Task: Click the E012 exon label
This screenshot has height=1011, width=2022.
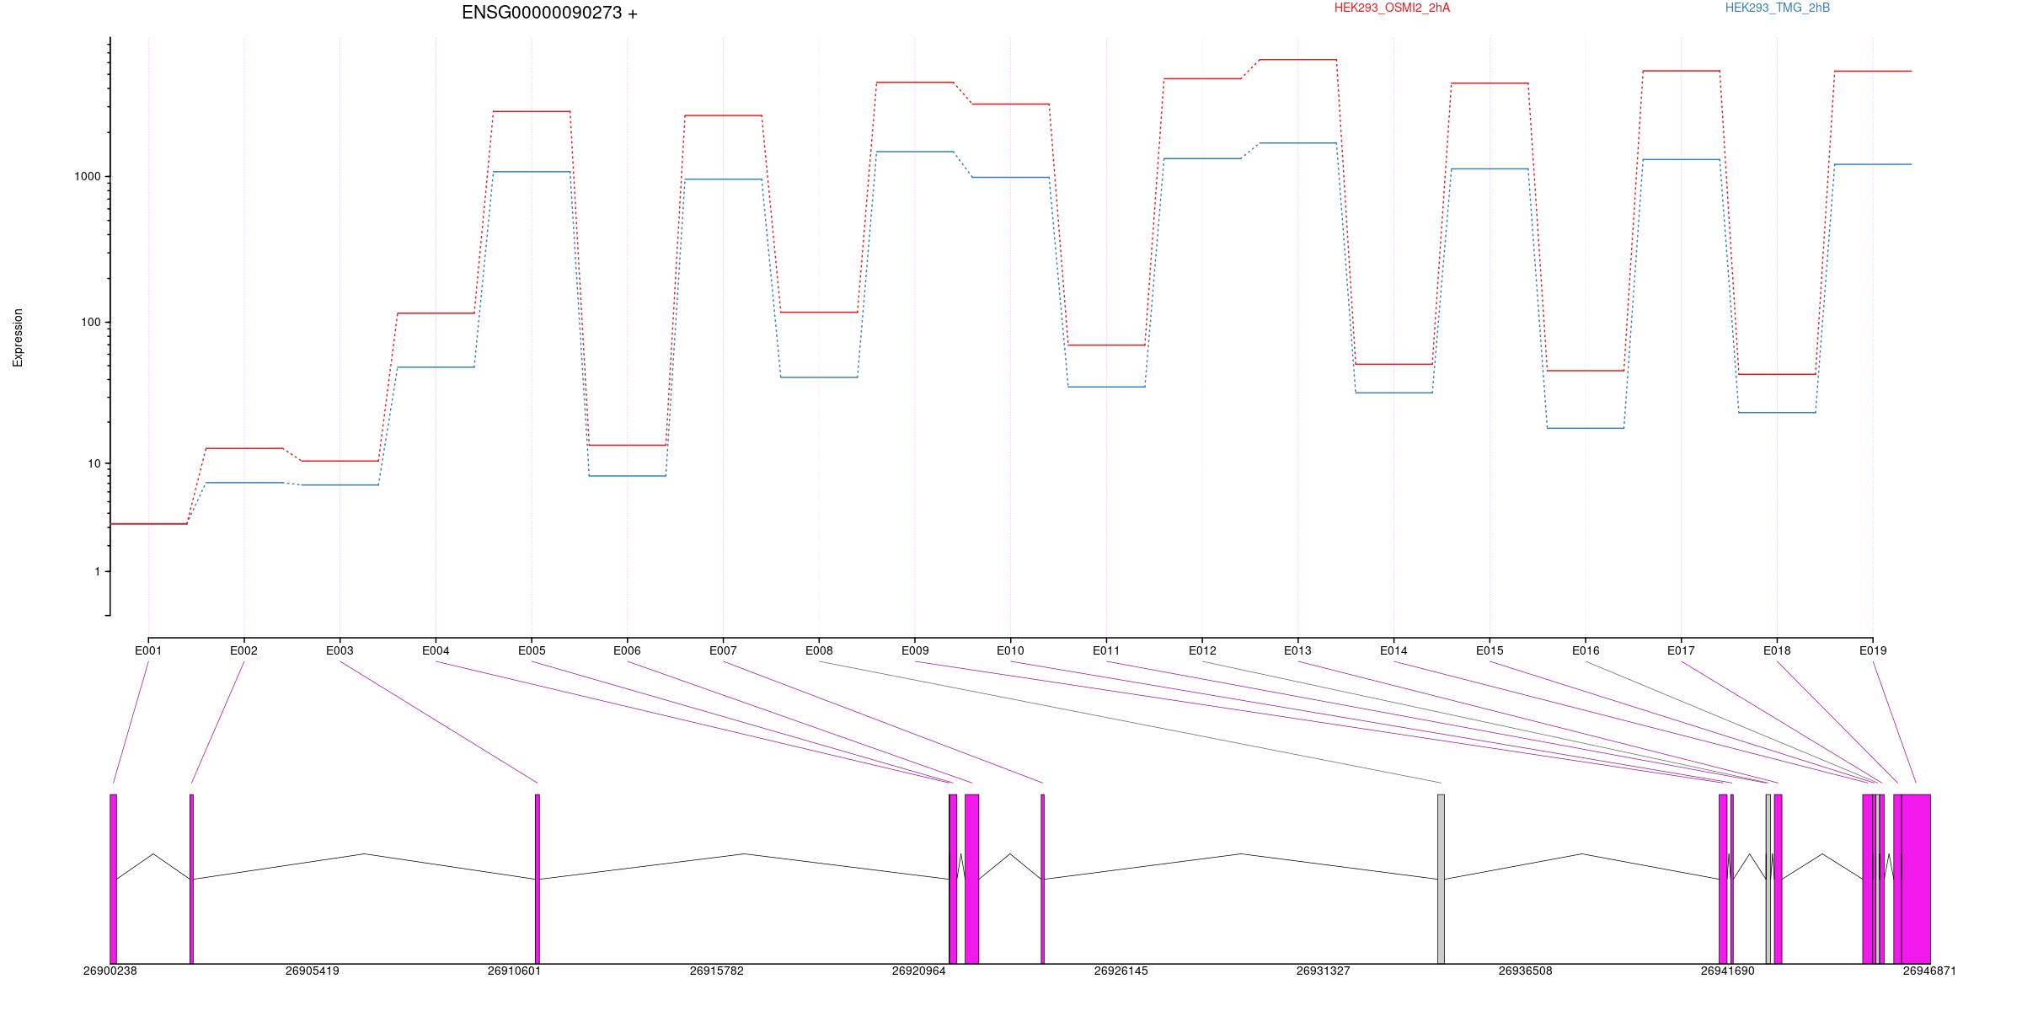Action: click(1202, 650)
